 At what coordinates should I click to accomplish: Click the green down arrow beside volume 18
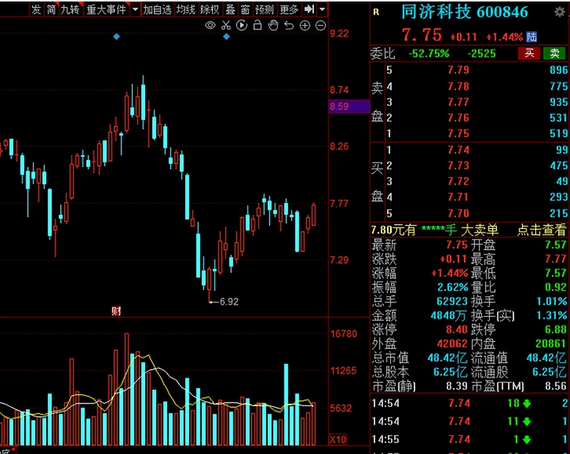(527, 404)
